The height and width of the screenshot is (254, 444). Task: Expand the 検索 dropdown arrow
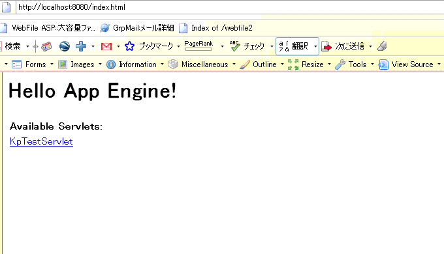point(27,46)
